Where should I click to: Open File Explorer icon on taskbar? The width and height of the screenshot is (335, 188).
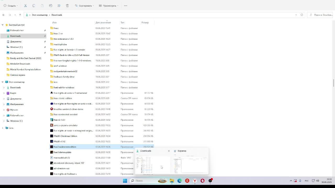(172, 181)
